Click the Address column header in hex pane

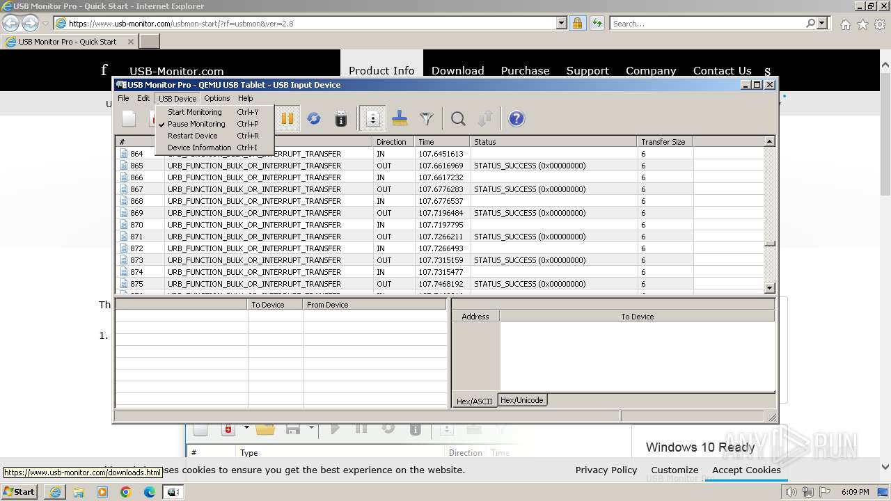475,317
